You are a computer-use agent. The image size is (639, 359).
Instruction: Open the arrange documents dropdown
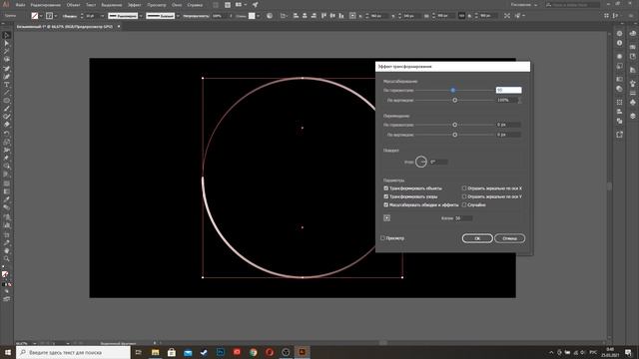246,5
